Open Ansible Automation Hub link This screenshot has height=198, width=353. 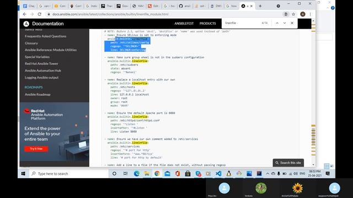43,70
